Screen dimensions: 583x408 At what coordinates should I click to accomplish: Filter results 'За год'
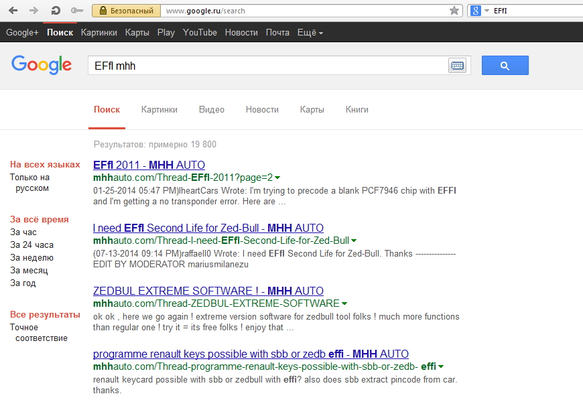click(x=23, y=283)
